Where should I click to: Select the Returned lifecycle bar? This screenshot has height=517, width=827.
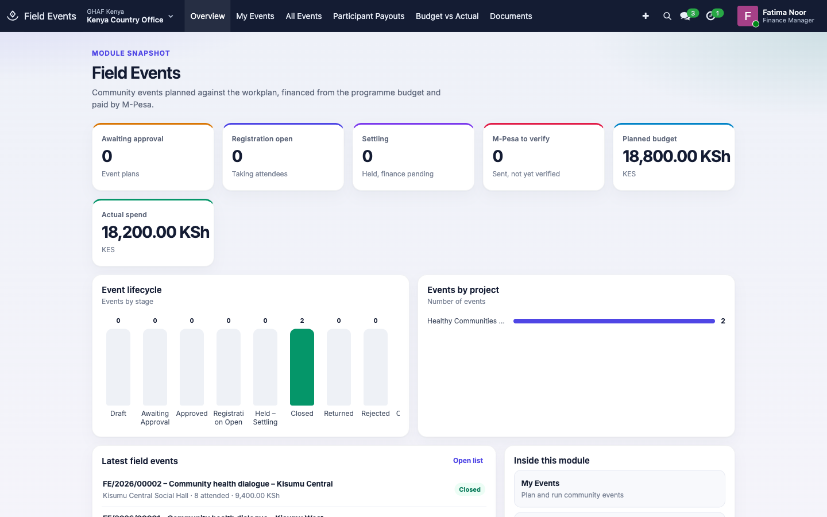click(x=339, y=367)
